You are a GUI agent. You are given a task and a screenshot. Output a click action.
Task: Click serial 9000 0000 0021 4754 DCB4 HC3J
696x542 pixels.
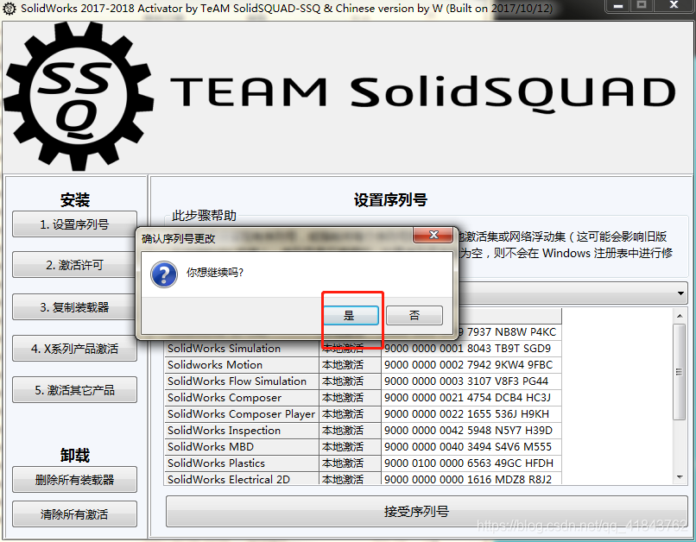tap(471, 398)
